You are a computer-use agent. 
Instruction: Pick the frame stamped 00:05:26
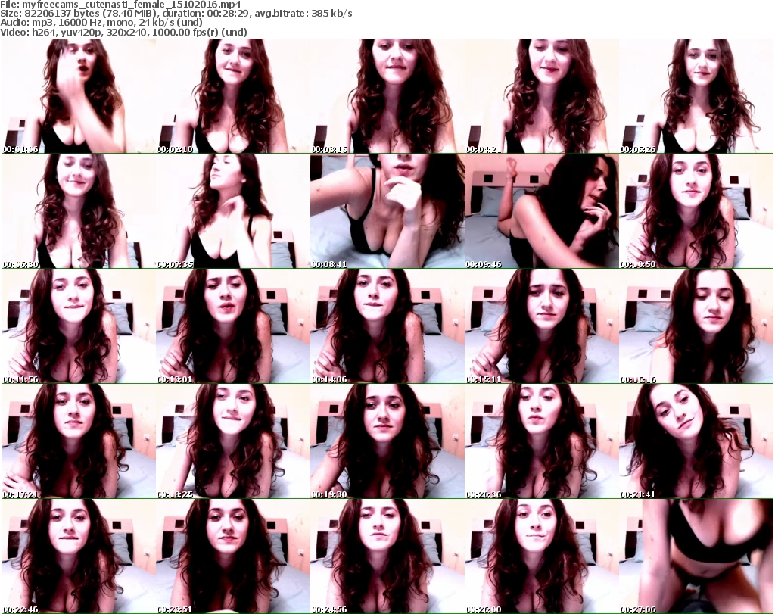pos(696,95)
